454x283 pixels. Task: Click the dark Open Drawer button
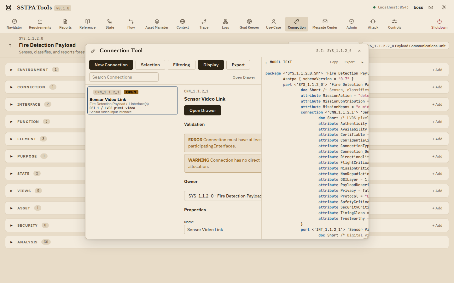[x=203, y=110]
